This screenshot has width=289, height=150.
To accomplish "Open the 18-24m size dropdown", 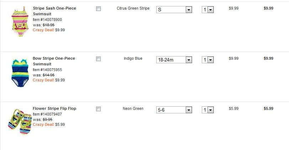I will pyautogui.click(x=174, y=60).
